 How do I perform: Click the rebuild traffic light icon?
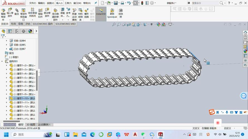[x=142, y=3]
